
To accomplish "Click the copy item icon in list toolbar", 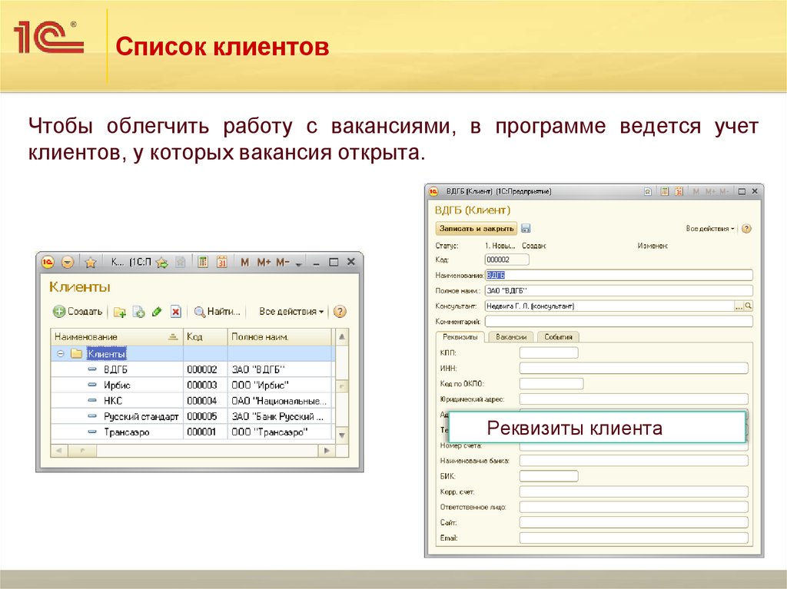I will (x=138, y=312).
